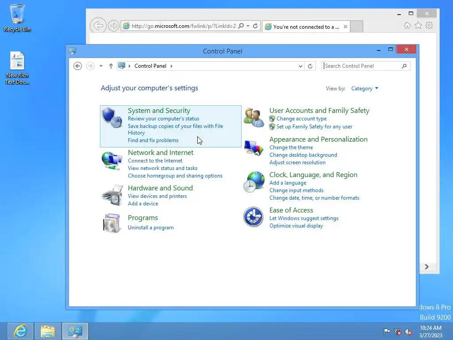The height and width of the screenshot is (340, 453).
Task: Click View devices and printers
Action: (157, 196)
